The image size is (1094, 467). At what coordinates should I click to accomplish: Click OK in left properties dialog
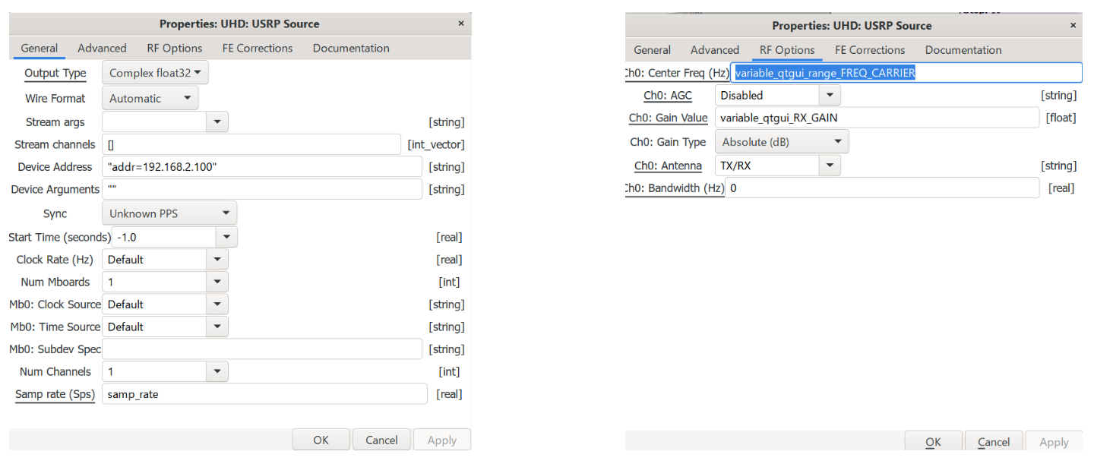(x=321, y=440)
